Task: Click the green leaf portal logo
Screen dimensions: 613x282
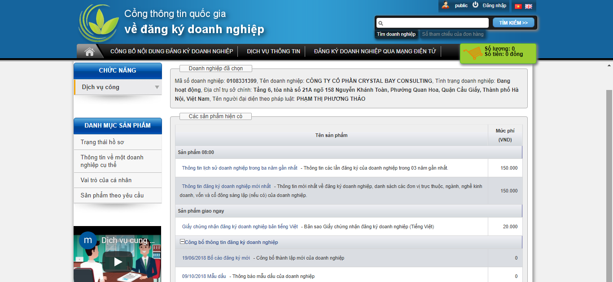Action: tap(99, 23)
